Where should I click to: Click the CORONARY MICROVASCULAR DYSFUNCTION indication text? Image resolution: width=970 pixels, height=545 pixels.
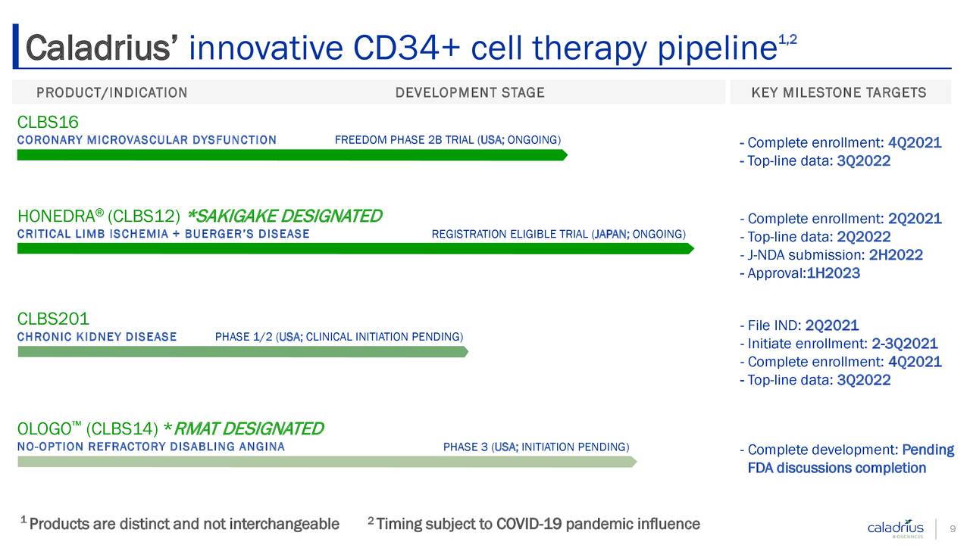pos(147,140)
